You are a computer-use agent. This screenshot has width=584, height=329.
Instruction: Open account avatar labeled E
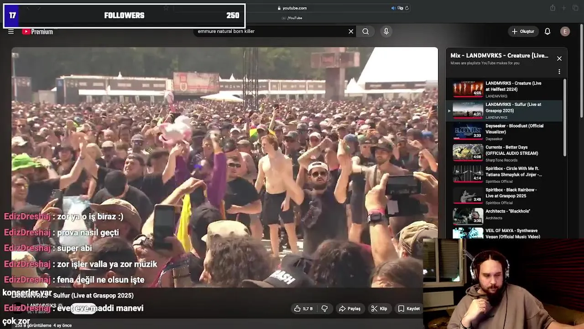(x=565, y=32)
